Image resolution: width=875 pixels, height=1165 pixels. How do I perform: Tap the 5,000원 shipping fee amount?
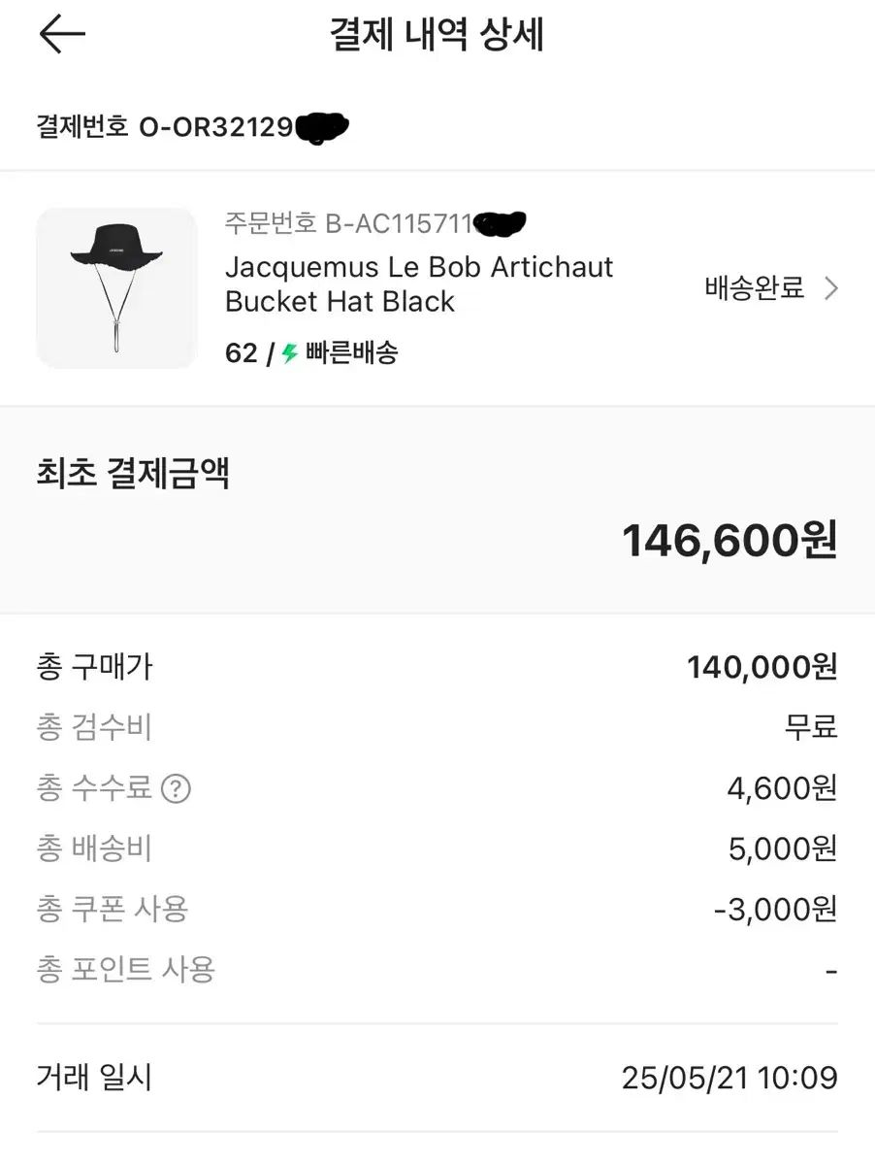coord(782,849)
